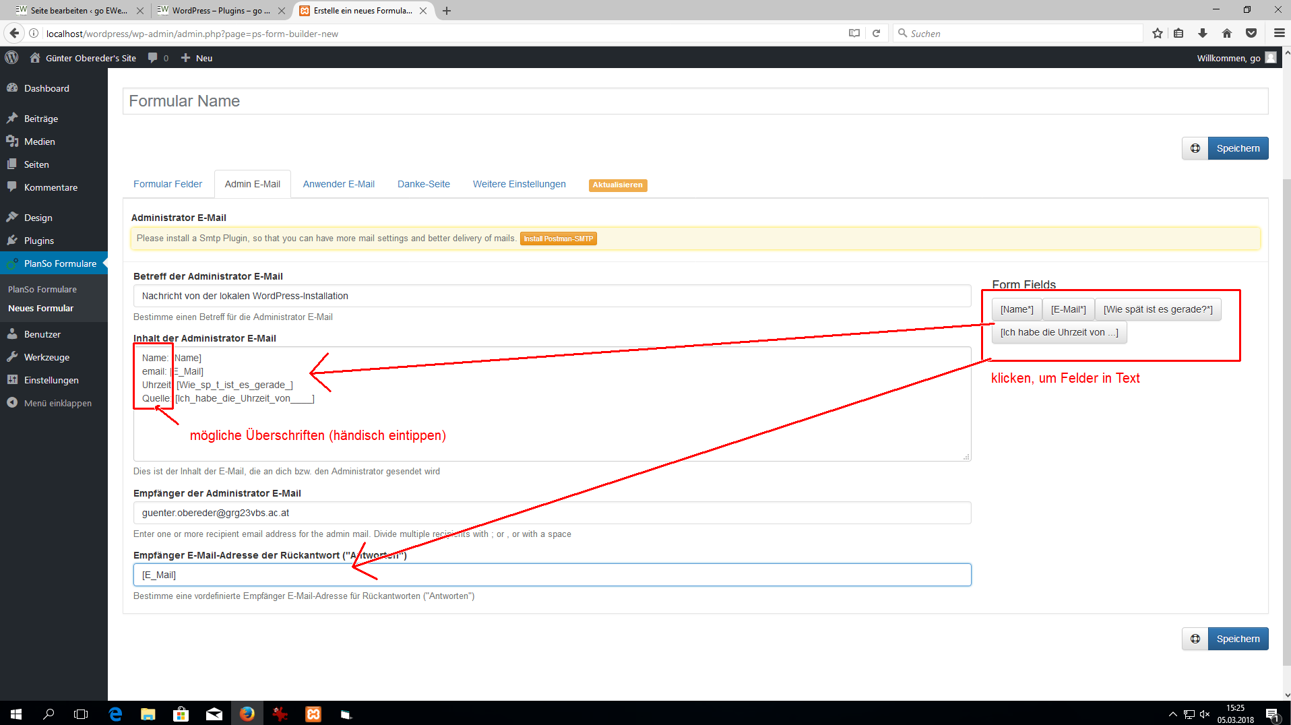Open Windows Start menu
Image resolution: width=1291 pixels, height=725 pixels.
tap(16, 714)
